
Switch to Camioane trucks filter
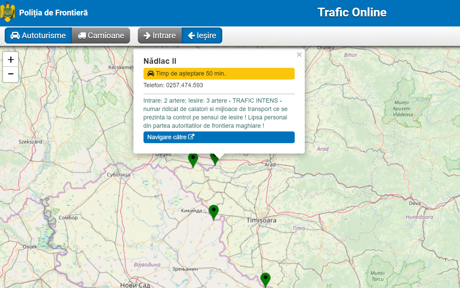click(x=101, y=35)
